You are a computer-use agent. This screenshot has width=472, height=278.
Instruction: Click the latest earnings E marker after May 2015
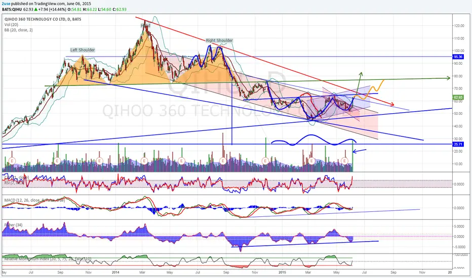pos(345,161)
